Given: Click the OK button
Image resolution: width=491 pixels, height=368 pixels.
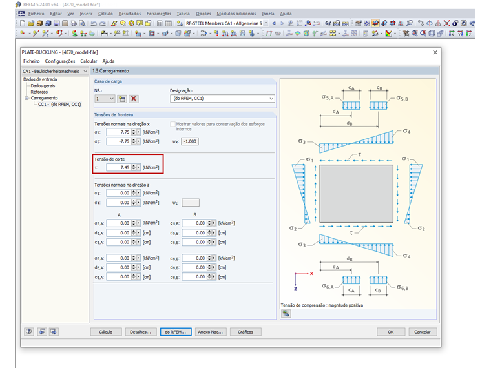Looking at the screenshot, I should click(391, 332).
